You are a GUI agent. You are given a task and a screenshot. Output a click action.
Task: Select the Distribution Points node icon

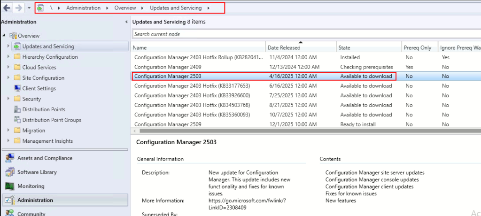(17, 109)
